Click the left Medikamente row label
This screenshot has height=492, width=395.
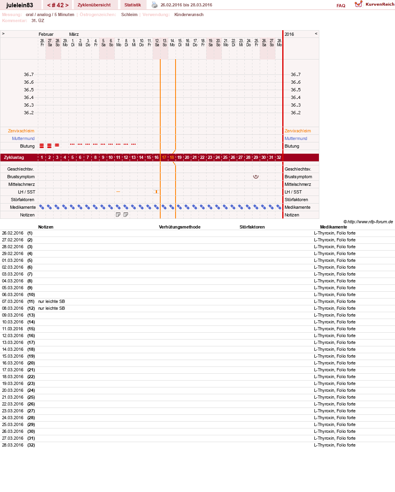(23, 207)
